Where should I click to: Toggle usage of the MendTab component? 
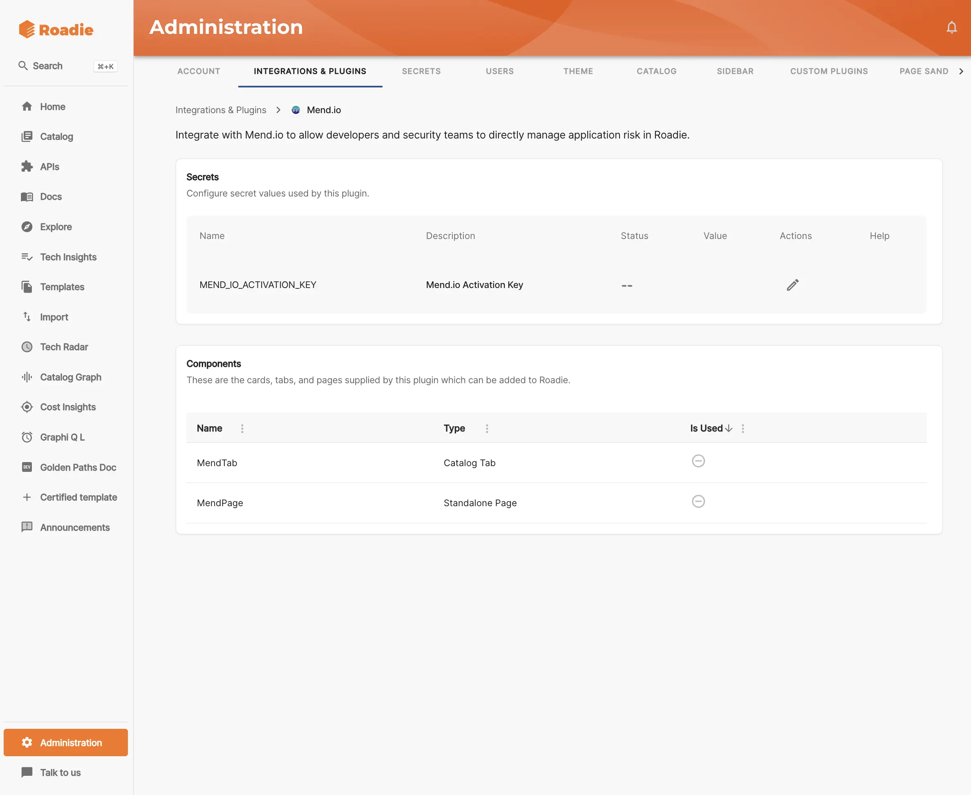pos(698,461)
